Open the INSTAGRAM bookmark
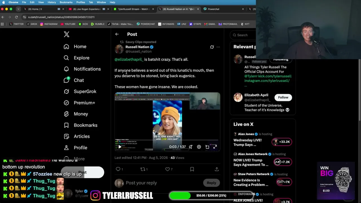Screen dimensions: 361x203 click(x=49, y=24)
